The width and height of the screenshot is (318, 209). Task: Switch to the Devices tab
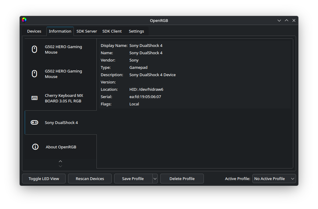(x=34, y=31)
